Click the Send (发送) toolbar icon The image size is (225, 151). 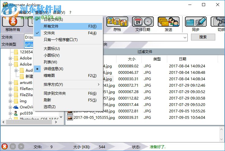pyautogui.click(x=168, y=21)
